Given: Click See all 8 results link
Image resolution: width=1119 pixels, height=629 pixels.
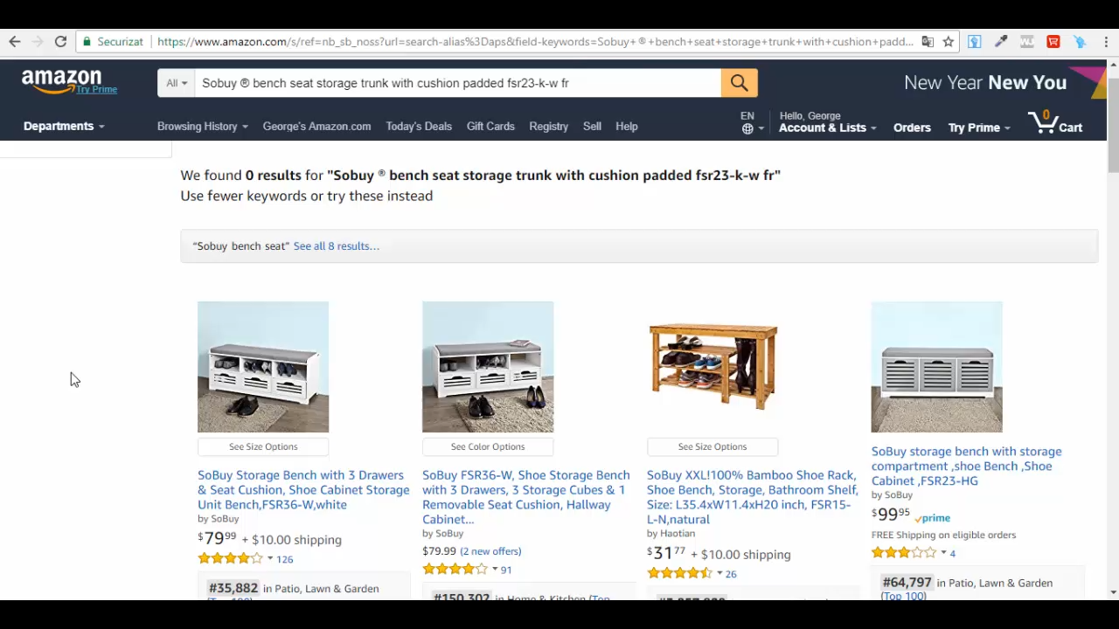Looking at the screenshot, I should pyautogui.click(x=336, y=245).
